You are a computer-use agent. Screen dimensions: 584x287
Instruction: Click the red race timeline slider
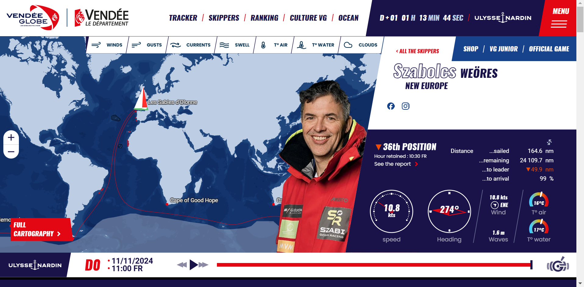pos(374,265)
